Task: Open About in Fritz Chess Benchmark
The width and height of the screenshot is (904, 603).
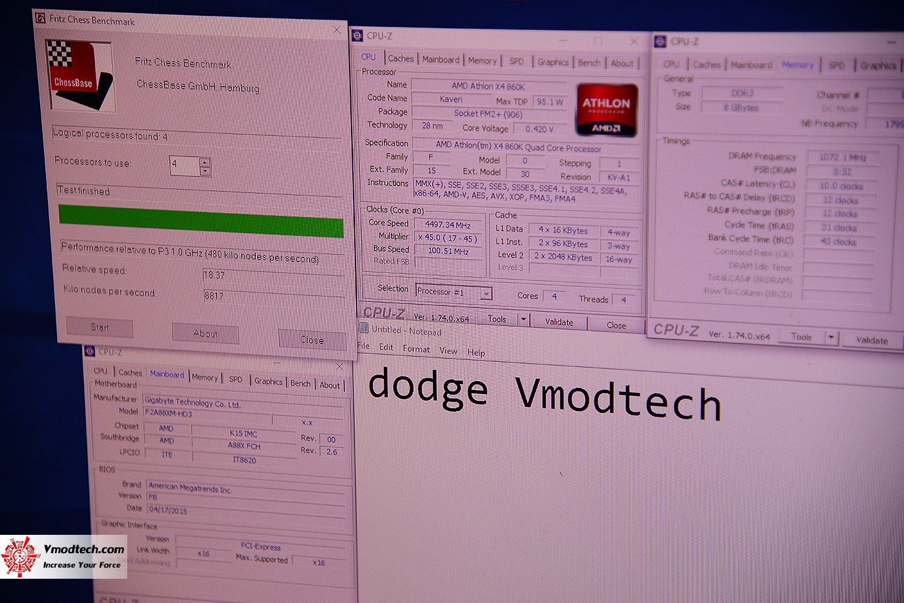Action: coord(205,333)
